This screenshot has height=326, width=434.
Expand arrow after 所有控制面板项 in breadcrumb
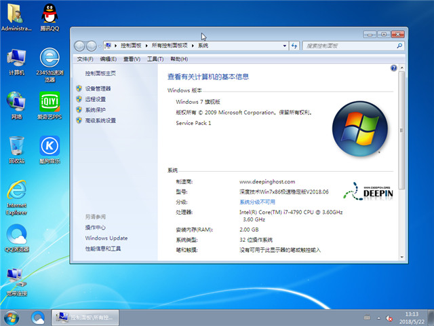[x=193, y=46]
